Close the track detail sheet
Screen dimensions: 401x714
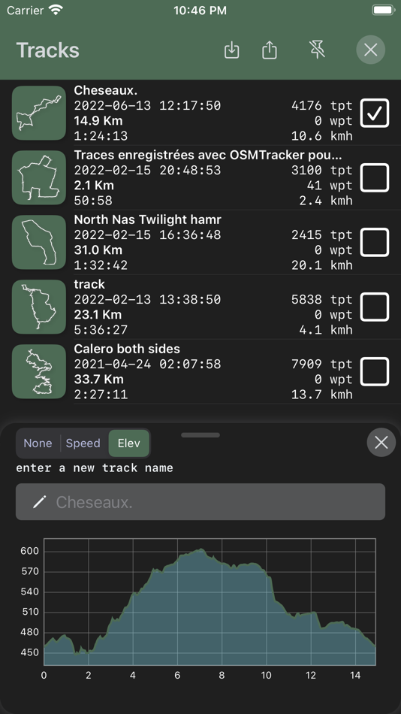click(x=381, y=442)
